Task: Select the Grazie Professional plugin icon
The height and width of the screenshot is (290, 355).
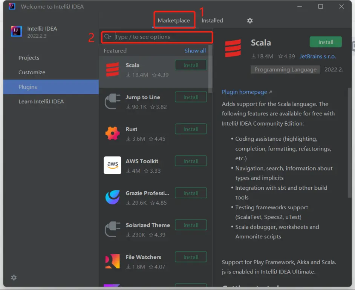Action: [113, 197]
